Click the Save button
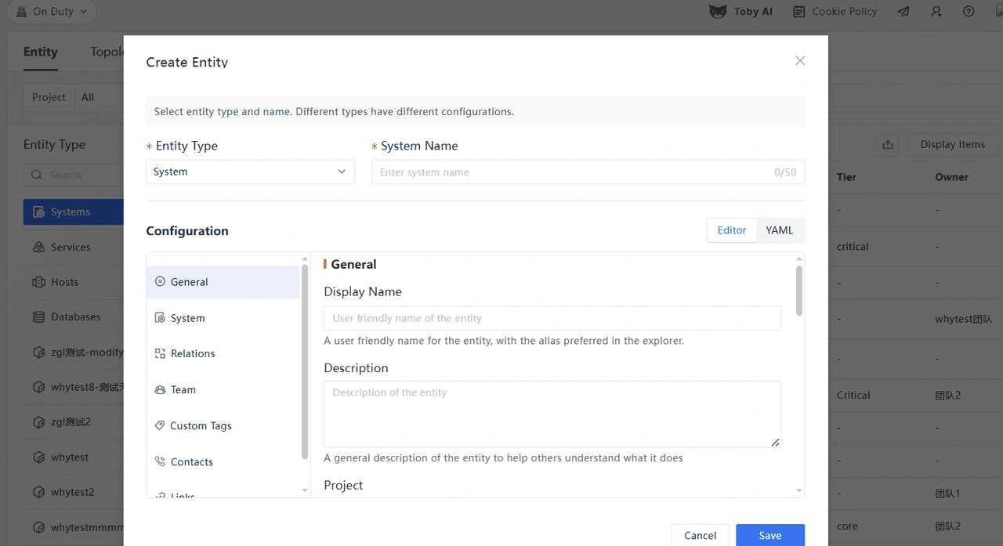The image size is (1003, 546). coord(769,535)
